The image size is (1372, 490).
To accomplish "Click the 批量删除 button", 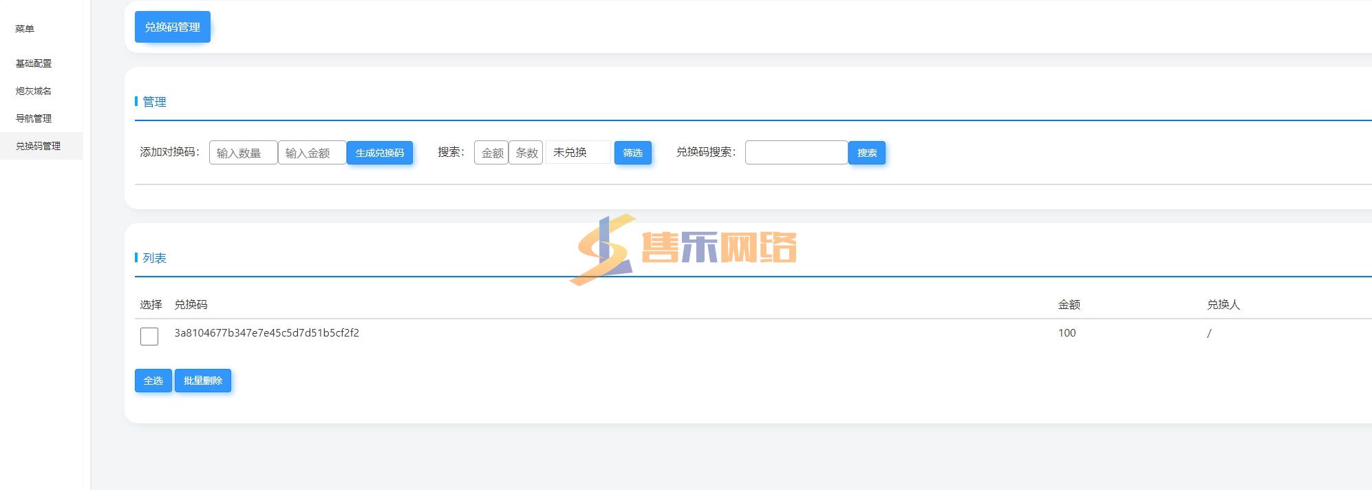I will [203, 381].
